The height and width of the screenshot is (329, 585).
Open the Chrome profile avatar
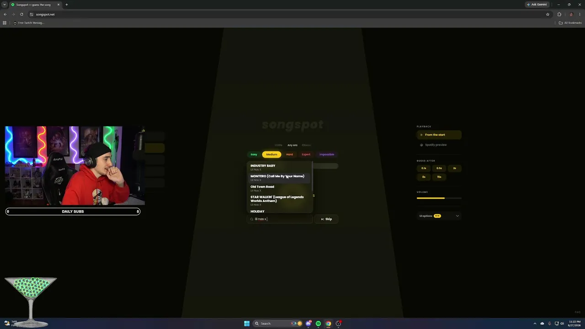[571, 14]
